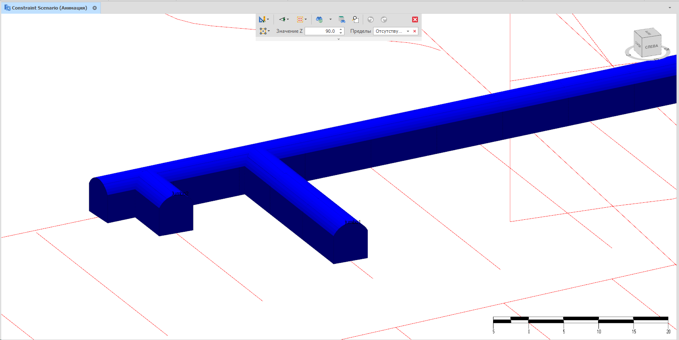This screenshot has height=340, width=679.
Task: Click the Значение Z input field
Action: (321, 31)
